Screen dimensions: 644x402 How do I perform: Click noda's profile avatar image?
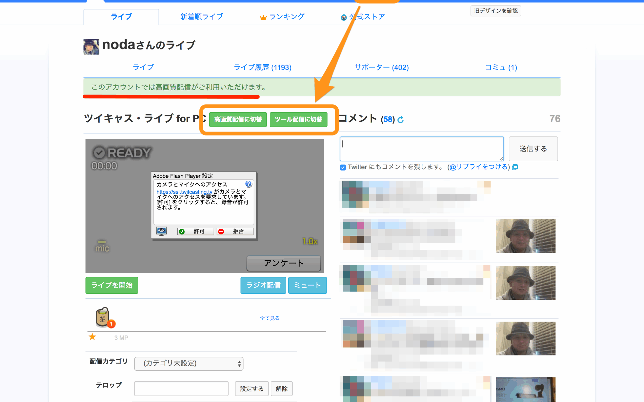(x=91, y=46)
